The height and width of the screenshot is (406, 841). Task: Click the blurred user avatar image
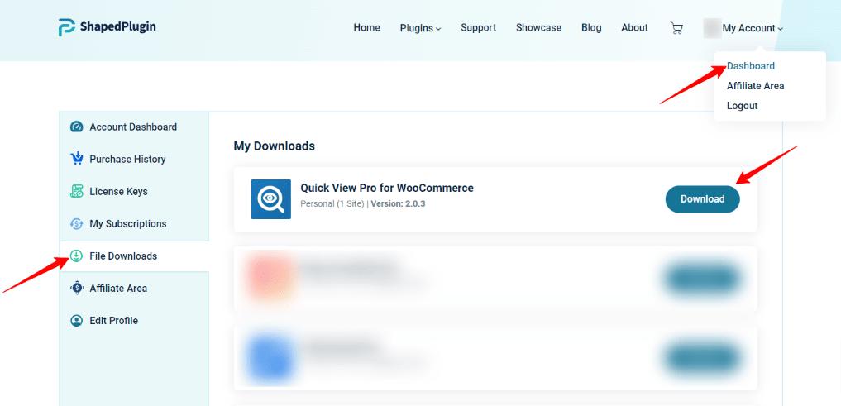711,28
